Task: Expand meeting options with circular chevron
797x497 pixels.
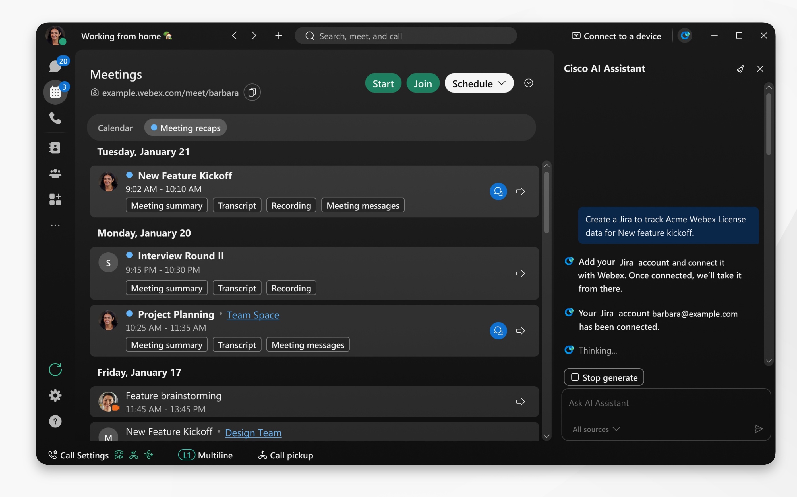Action: [529, 83]
